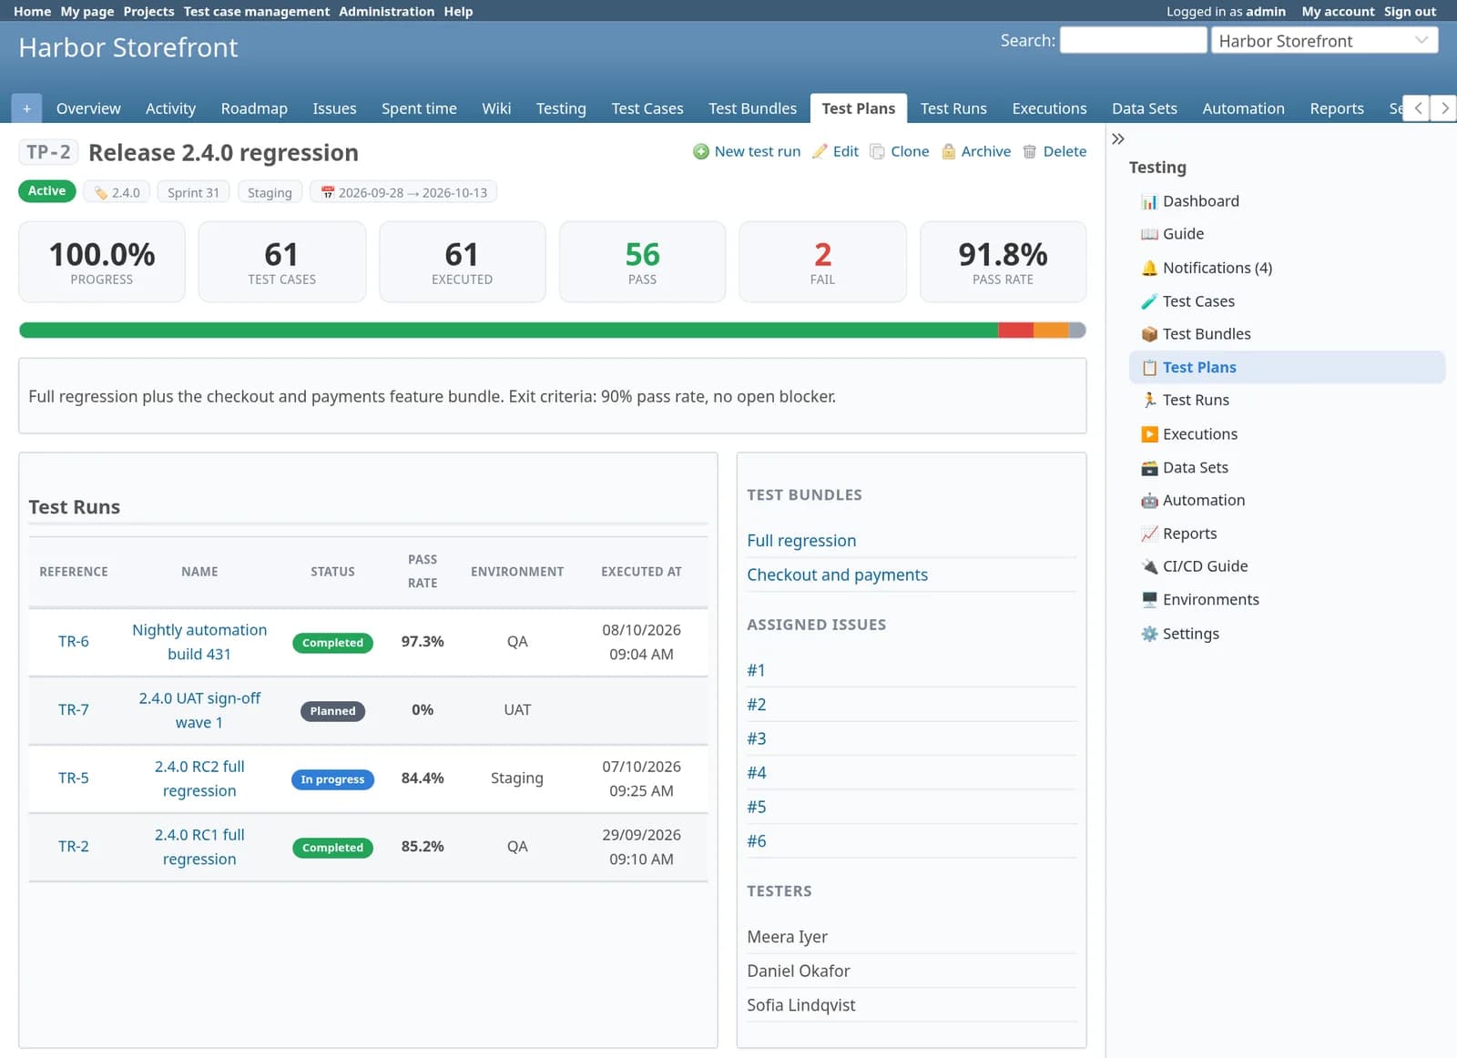This screenshot has width=1457, height=1058.
Task: Click the Clone copy icon
Action: [x=877, y=151]
